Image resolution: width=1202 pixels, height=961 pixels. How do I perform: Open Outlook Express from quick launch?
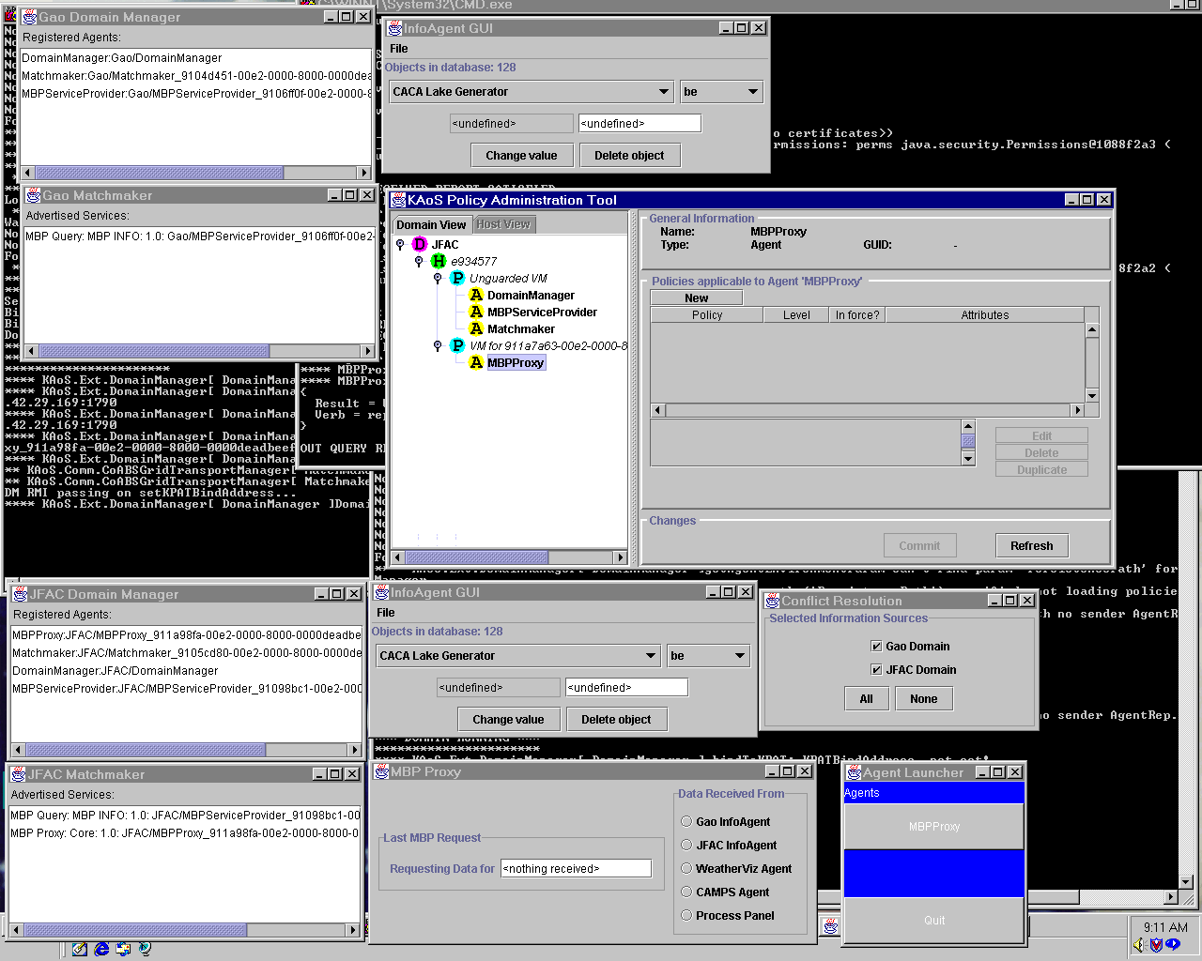[123, 949]
